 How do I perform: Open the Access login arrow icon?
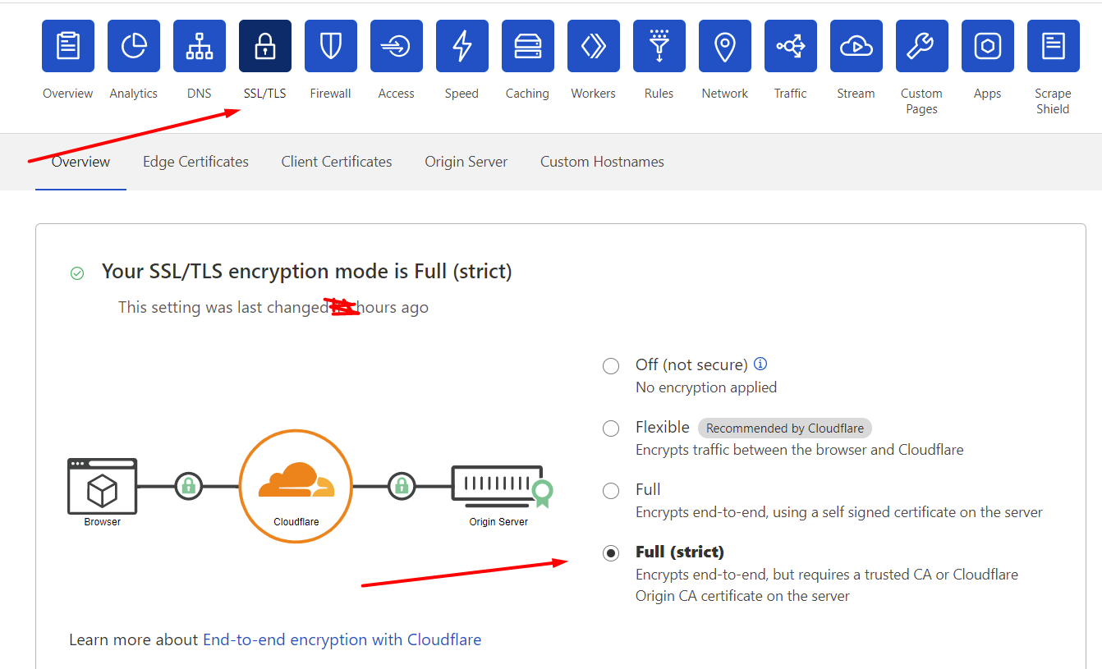[397, 46]
